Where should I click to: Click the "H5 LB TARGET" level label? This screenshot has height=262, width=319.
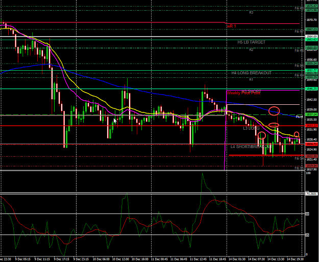[251, 42]
